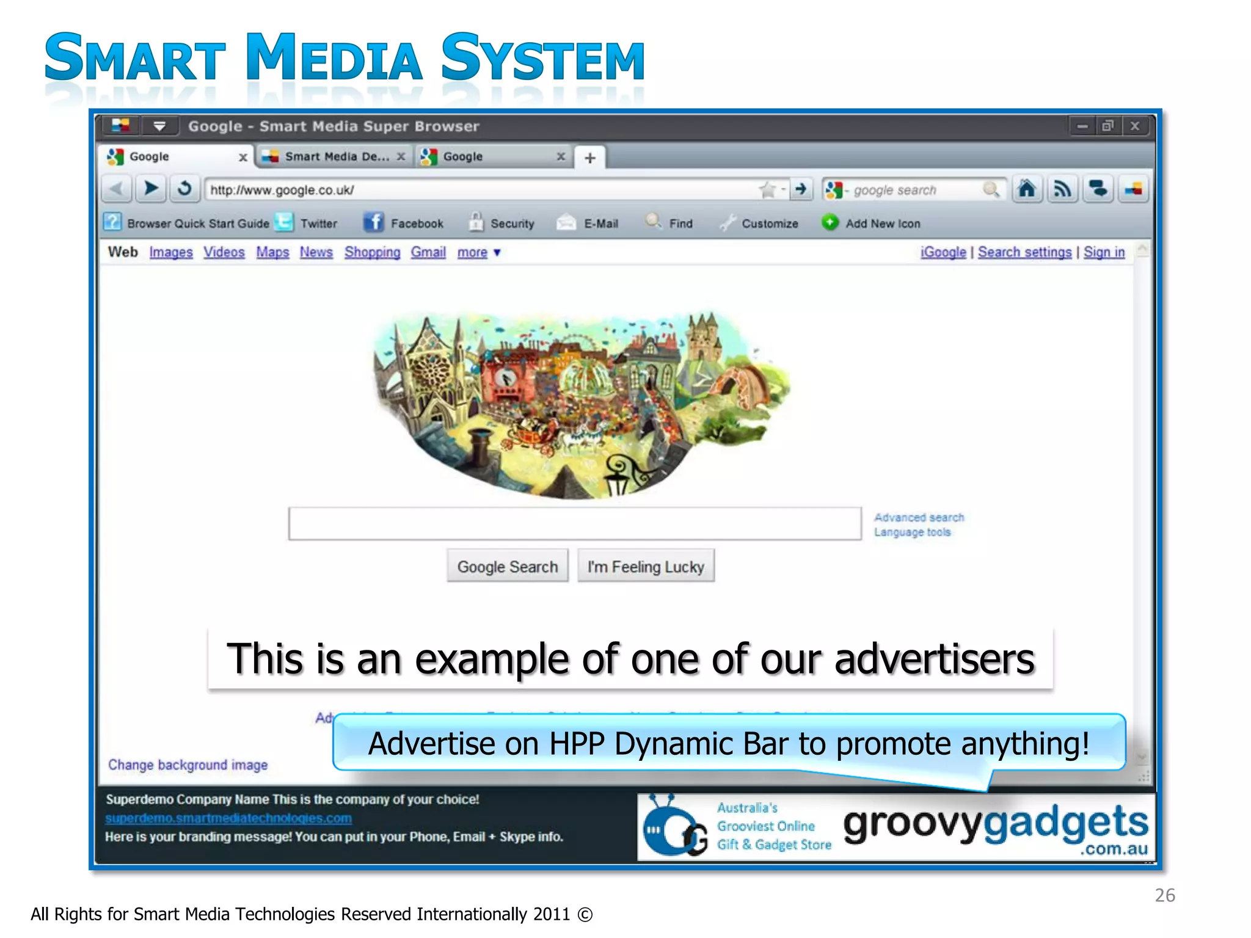Click the browser back arrow button
The height and width of the screenshot is (938, 1251).
116,189
